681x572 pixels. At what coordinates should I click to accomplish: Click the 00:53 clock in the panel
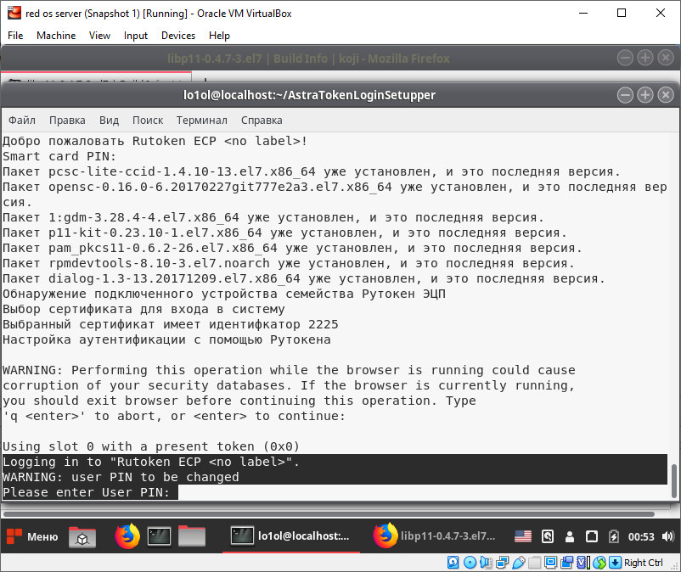(x=641, y=537)
